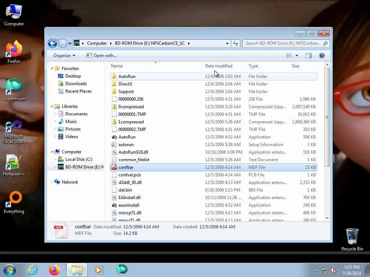Viewport: 370px width, 277px height.
Task: Select the AutoRunGUI.dll file
Action: coord(213,152)
